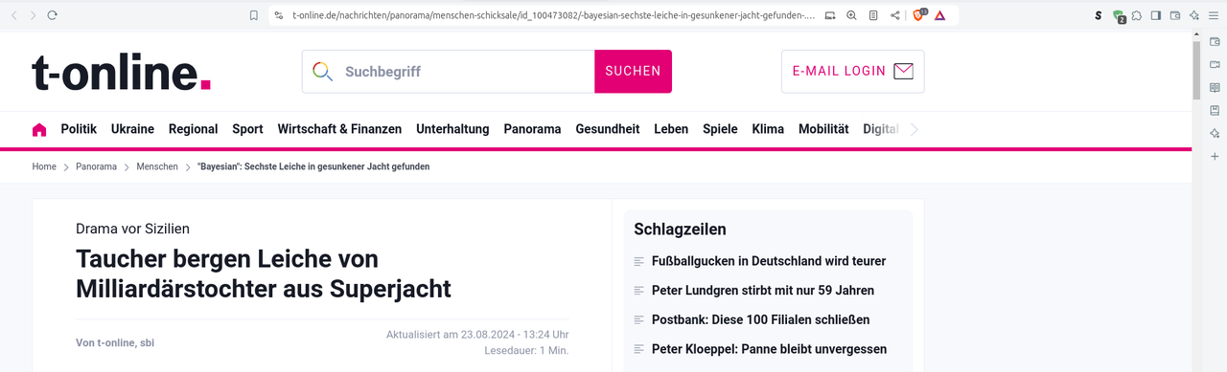The width and height of the screenshot is (1227, 372).
Task: Click the Schlagzeilen heading
Action: point(681,230)
